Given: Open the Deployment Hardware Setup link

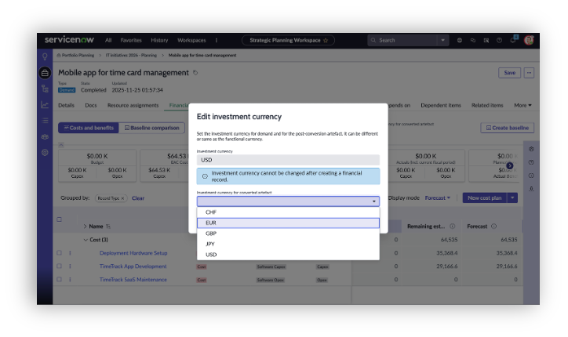Looking at the screenshot, I should point(133,253).
